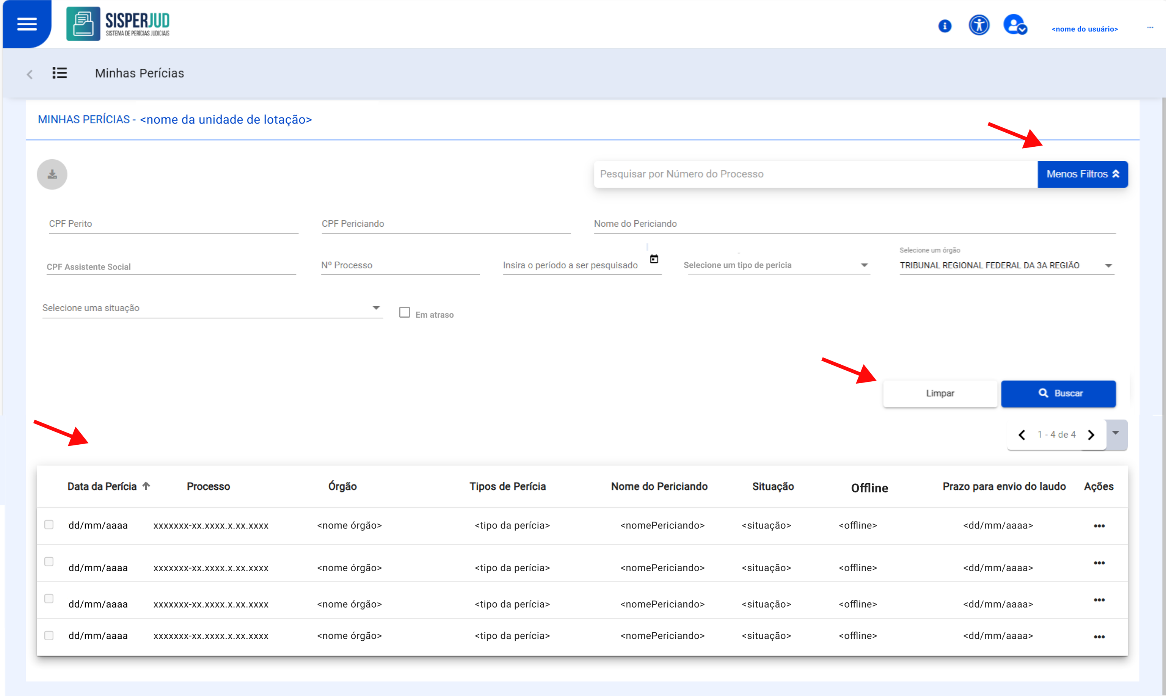Click the info icon in header
Image resolution: width=1166 pixels, height=696 pixels.
945,26
